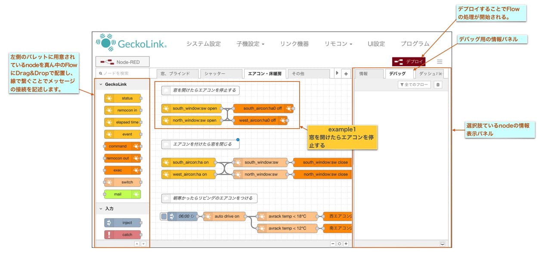
Task: Reset canvas zoom with circle button
Action: [339, 244]
